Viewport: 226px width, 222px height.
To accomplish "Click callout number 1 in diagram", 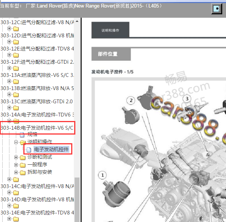I will [x=102, y=175].
